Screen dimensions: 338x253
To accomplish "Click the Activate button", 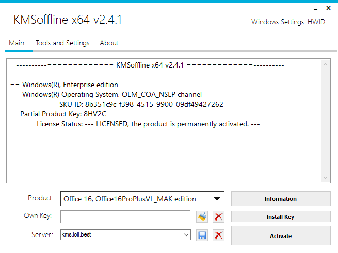I will (281, 235).
